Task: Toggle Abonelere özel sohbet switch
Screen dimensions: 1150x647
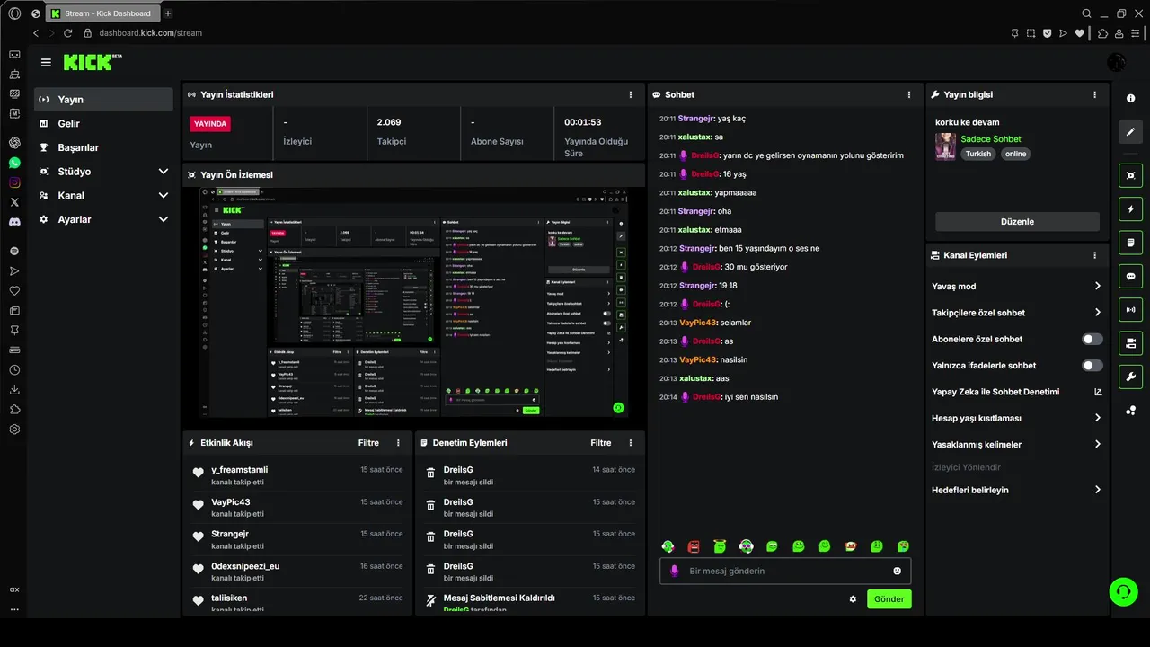Action: 1092,340
